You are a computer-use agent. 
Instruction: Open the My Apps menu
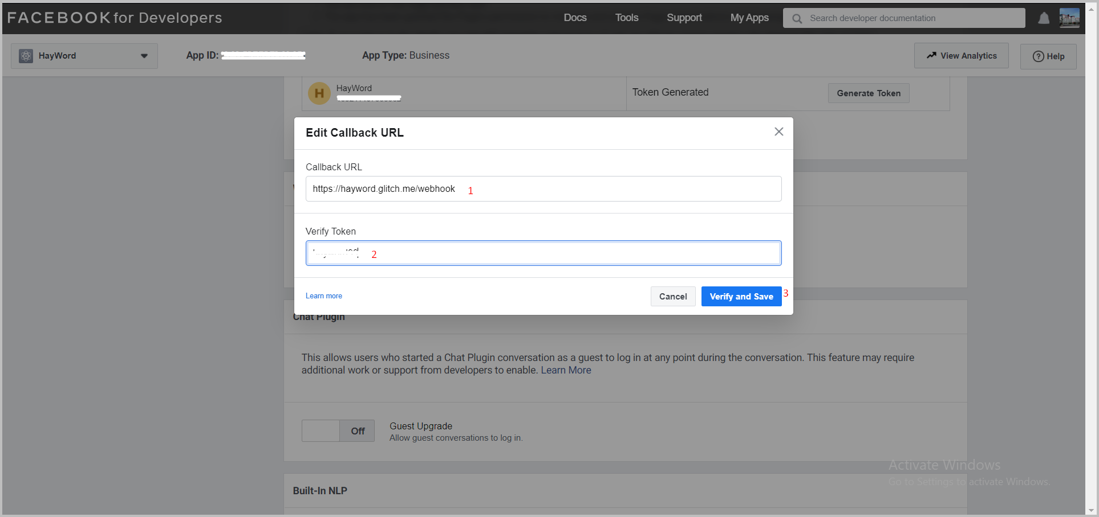click(749, 18)
